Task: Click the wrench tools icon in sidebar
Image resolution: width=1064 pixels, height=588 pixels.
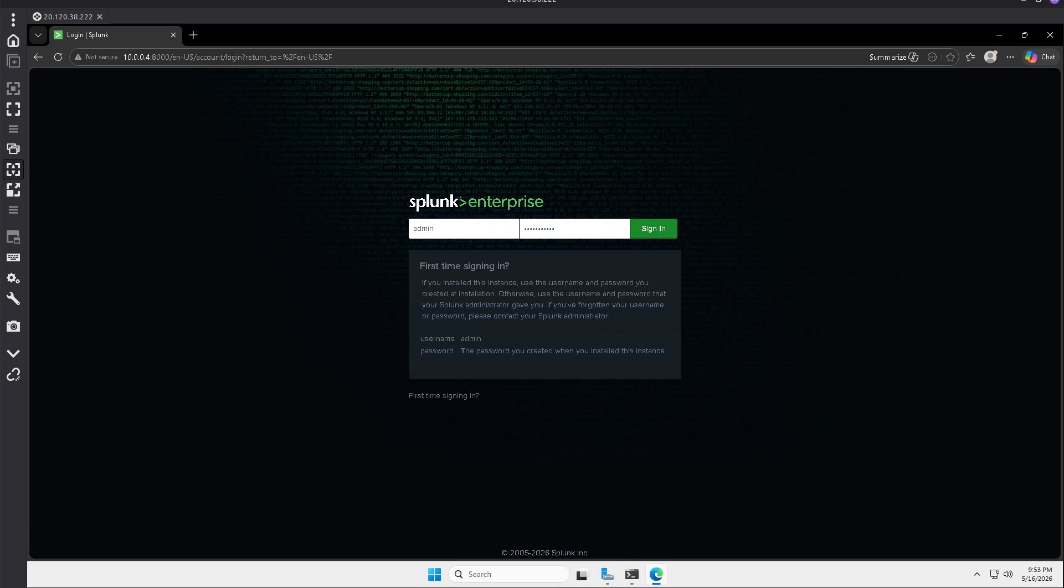Action: (x=13, y=299)
